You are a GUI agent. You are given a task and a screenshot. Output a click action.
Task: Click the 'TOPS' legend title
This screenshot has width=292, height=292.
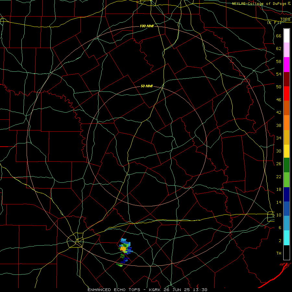click(285, 19)
